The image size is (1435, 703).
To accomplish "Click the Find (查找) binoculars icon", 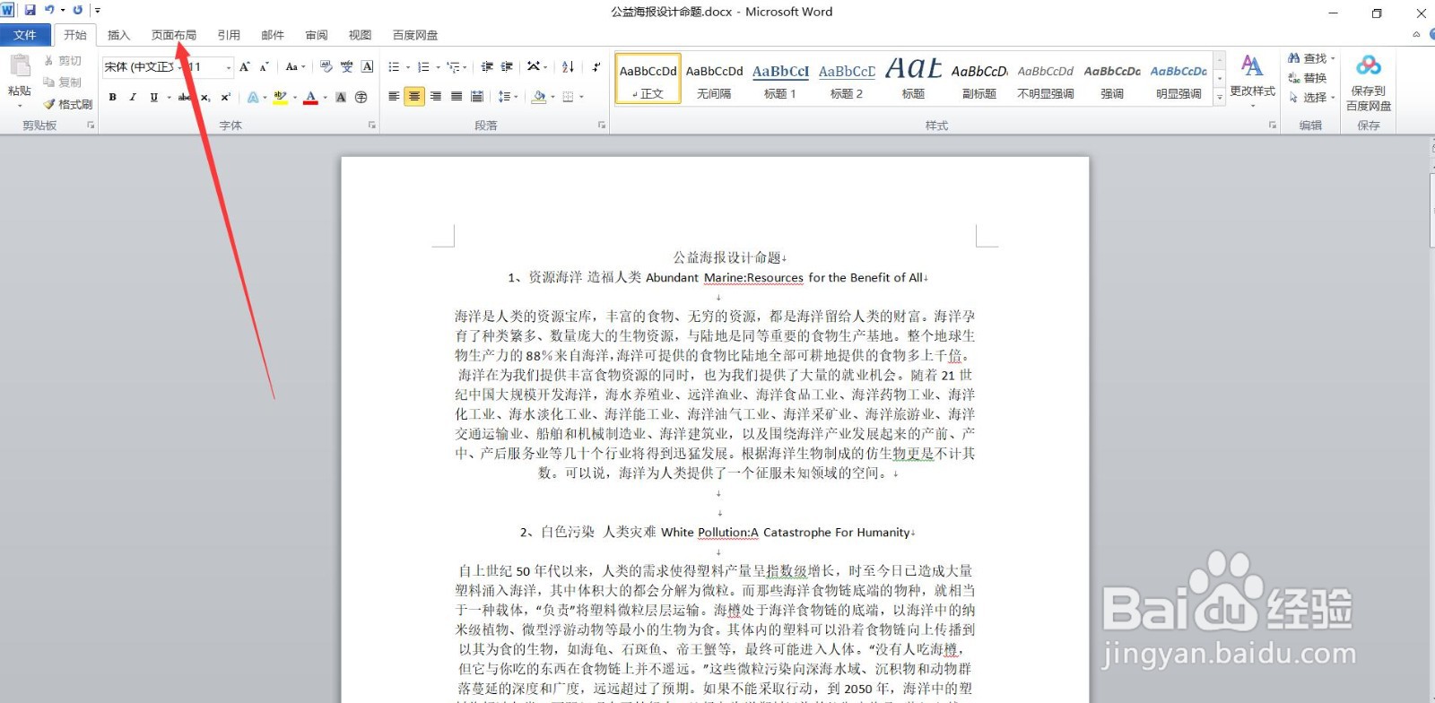I will [x=1294, y=58].
